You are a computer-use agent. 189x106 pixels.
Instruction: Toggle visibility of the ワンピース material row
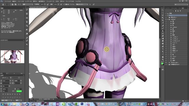point(166,43)
